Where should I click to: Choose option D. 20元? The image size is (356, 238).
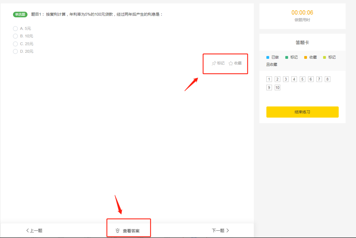point(15,52)
